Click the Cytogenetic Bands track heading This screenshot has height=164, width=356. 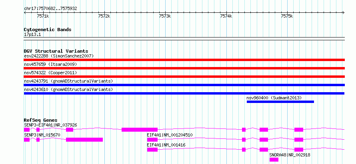pos(48,30)
